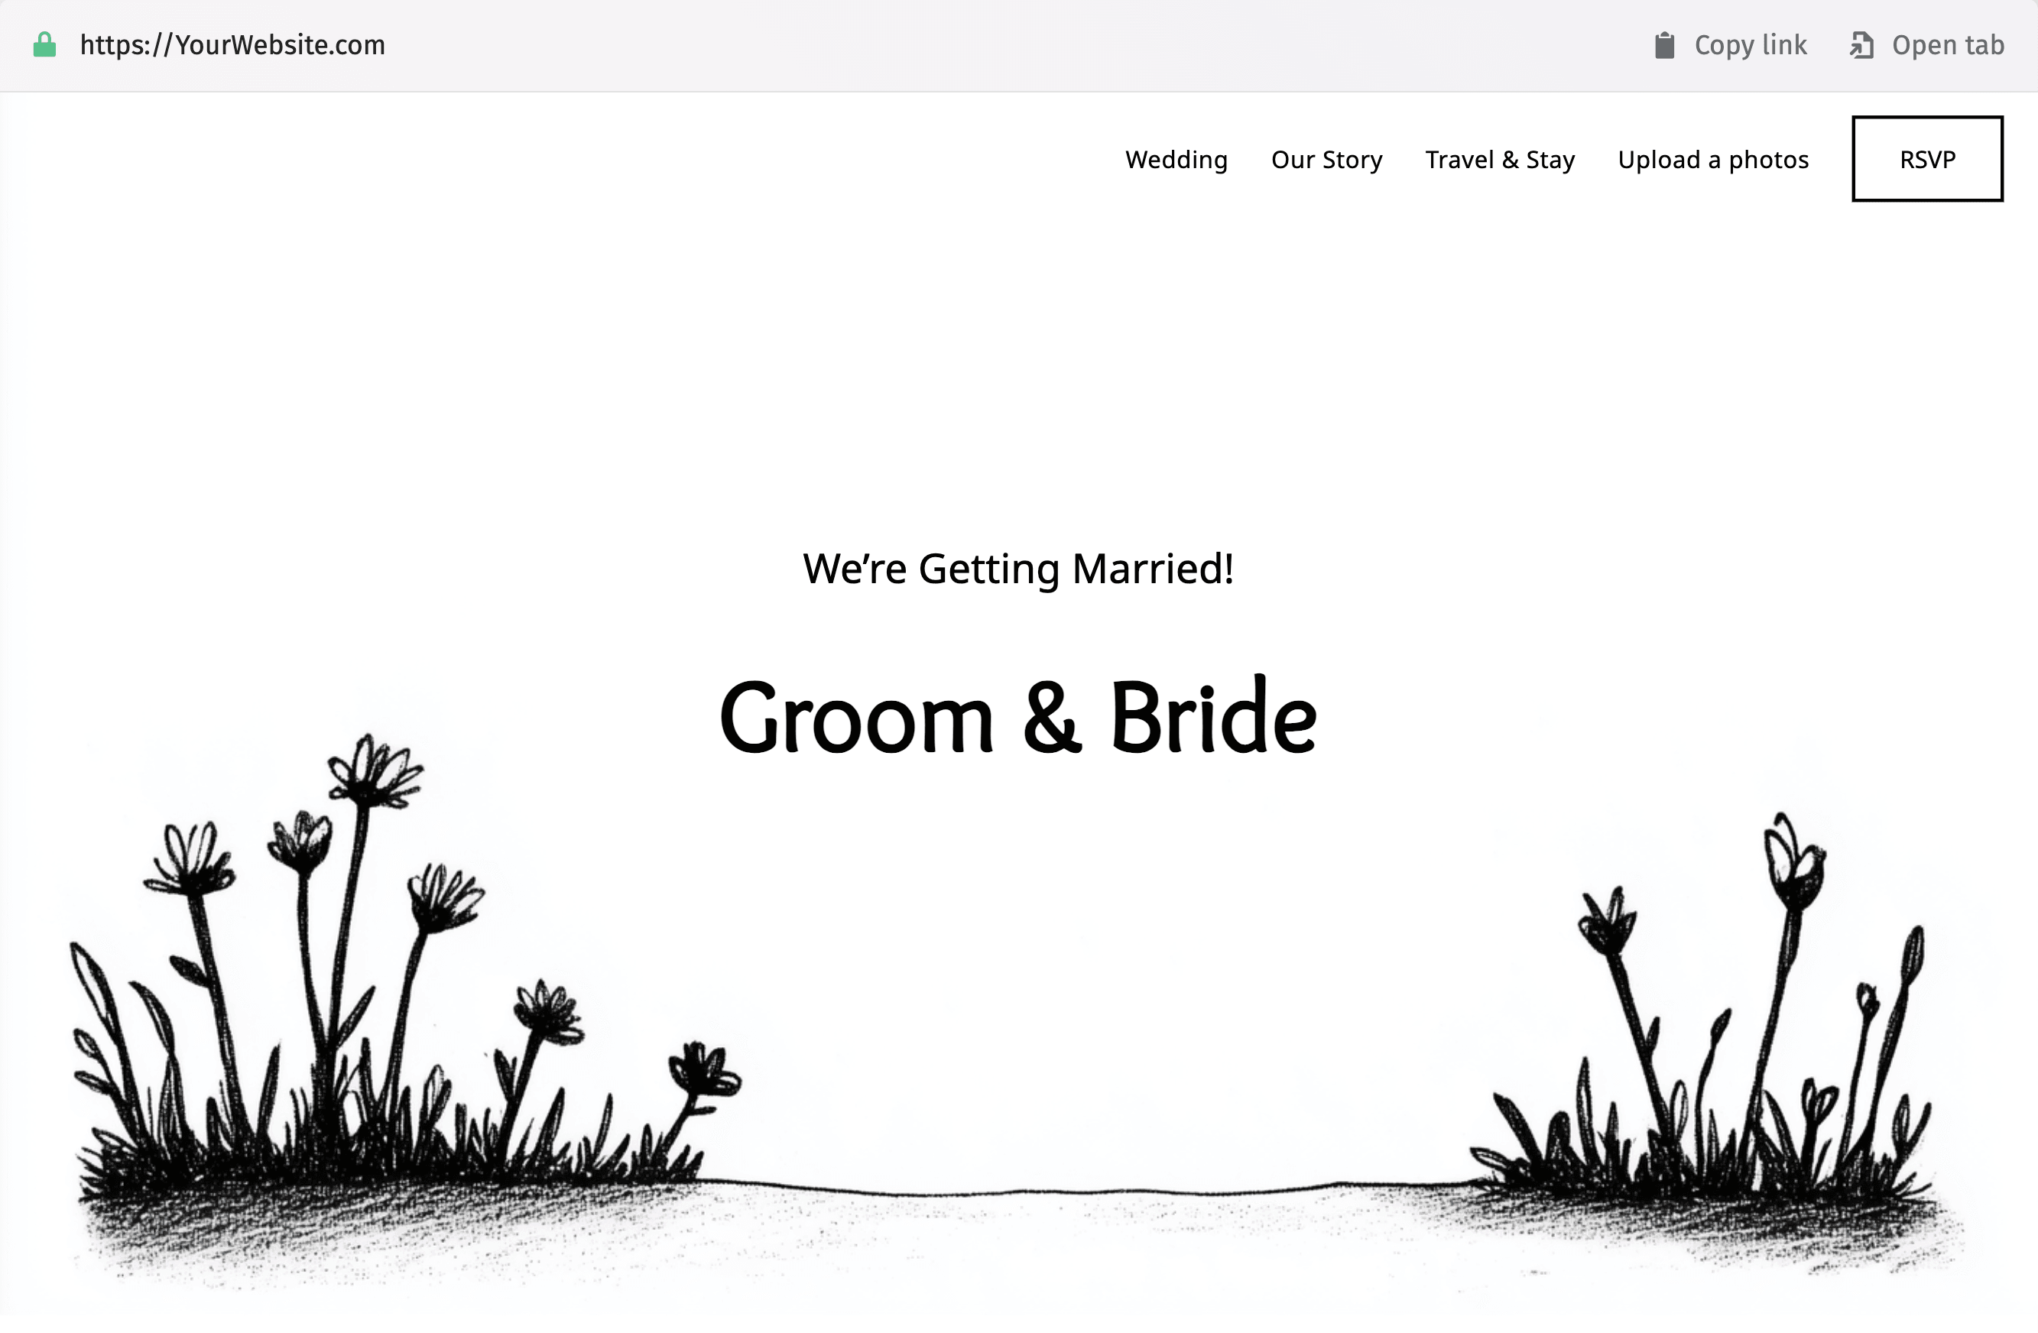The height and width of the screenshot is (1333, 2038).
Task: Click the Open tab text label
Action: coord(1949,43)
